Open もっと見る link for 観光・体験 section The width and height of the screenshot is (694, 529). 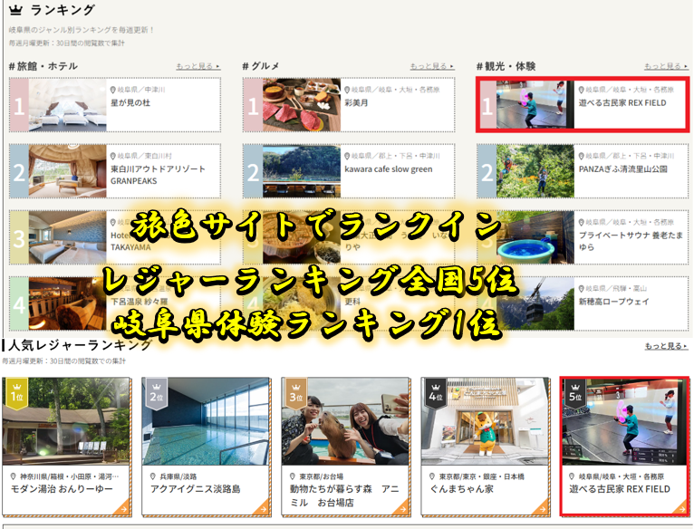[x=666, y=66]
